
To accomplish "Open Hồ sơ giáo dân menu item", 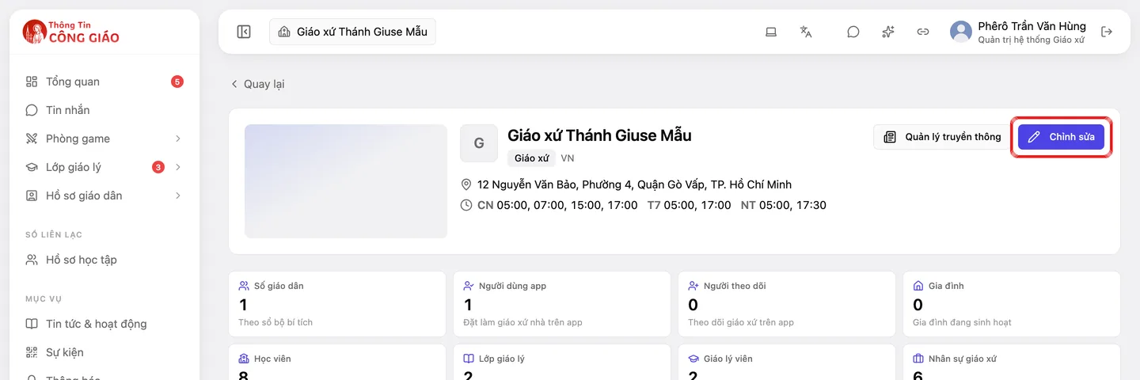I will (x=104, y=196).
